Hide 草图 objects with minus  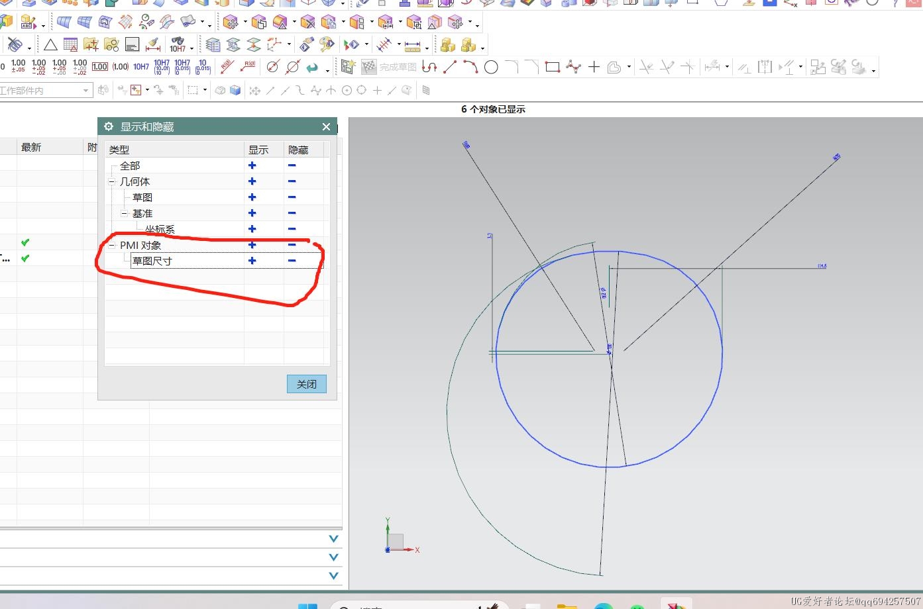click(x=292, y=197)
